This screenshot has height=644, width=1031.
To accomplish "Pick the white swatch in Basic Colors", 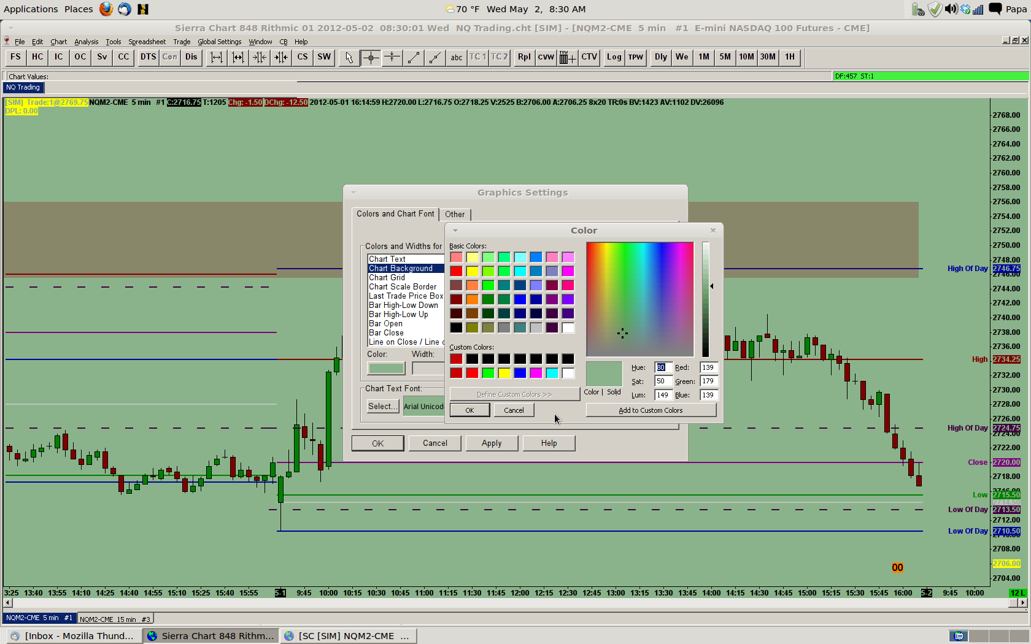I will click(x=568, y=328).
